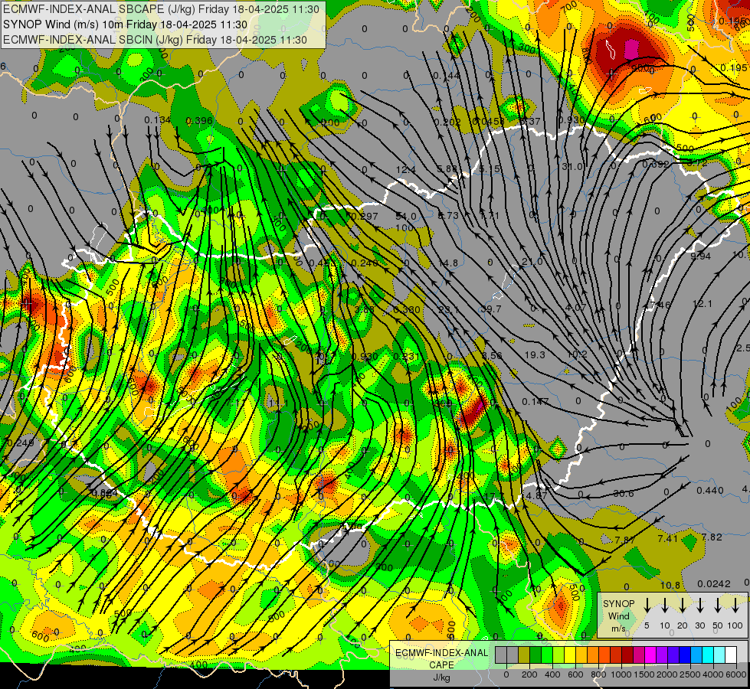Viewport: 750px width, 689px height.
Task: Click the station value '0.0242'
Action: tap(714, 584)
